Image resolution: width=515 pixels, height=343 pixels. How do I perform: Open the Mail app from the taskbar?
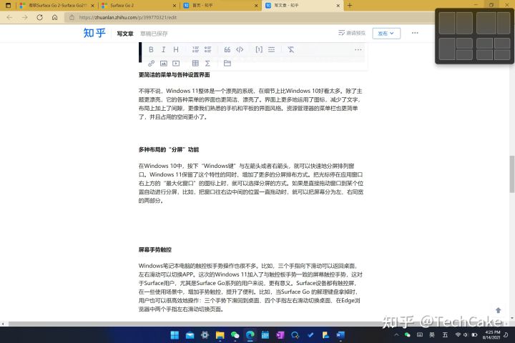click(190, 335)
